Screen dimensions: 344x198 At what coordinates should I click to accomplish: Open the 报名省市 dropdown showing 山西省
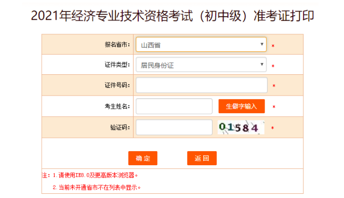(201, 45)
